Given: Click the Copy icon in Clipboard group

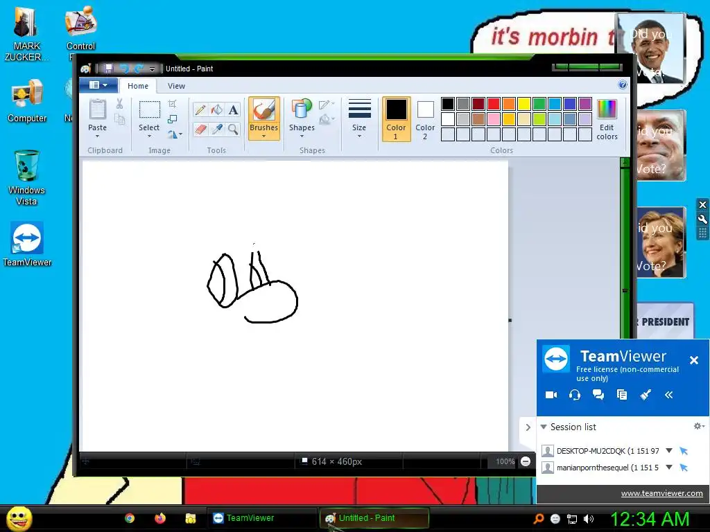Looking at the screenshot, I should pyautogui.click(x=119, y=119).
